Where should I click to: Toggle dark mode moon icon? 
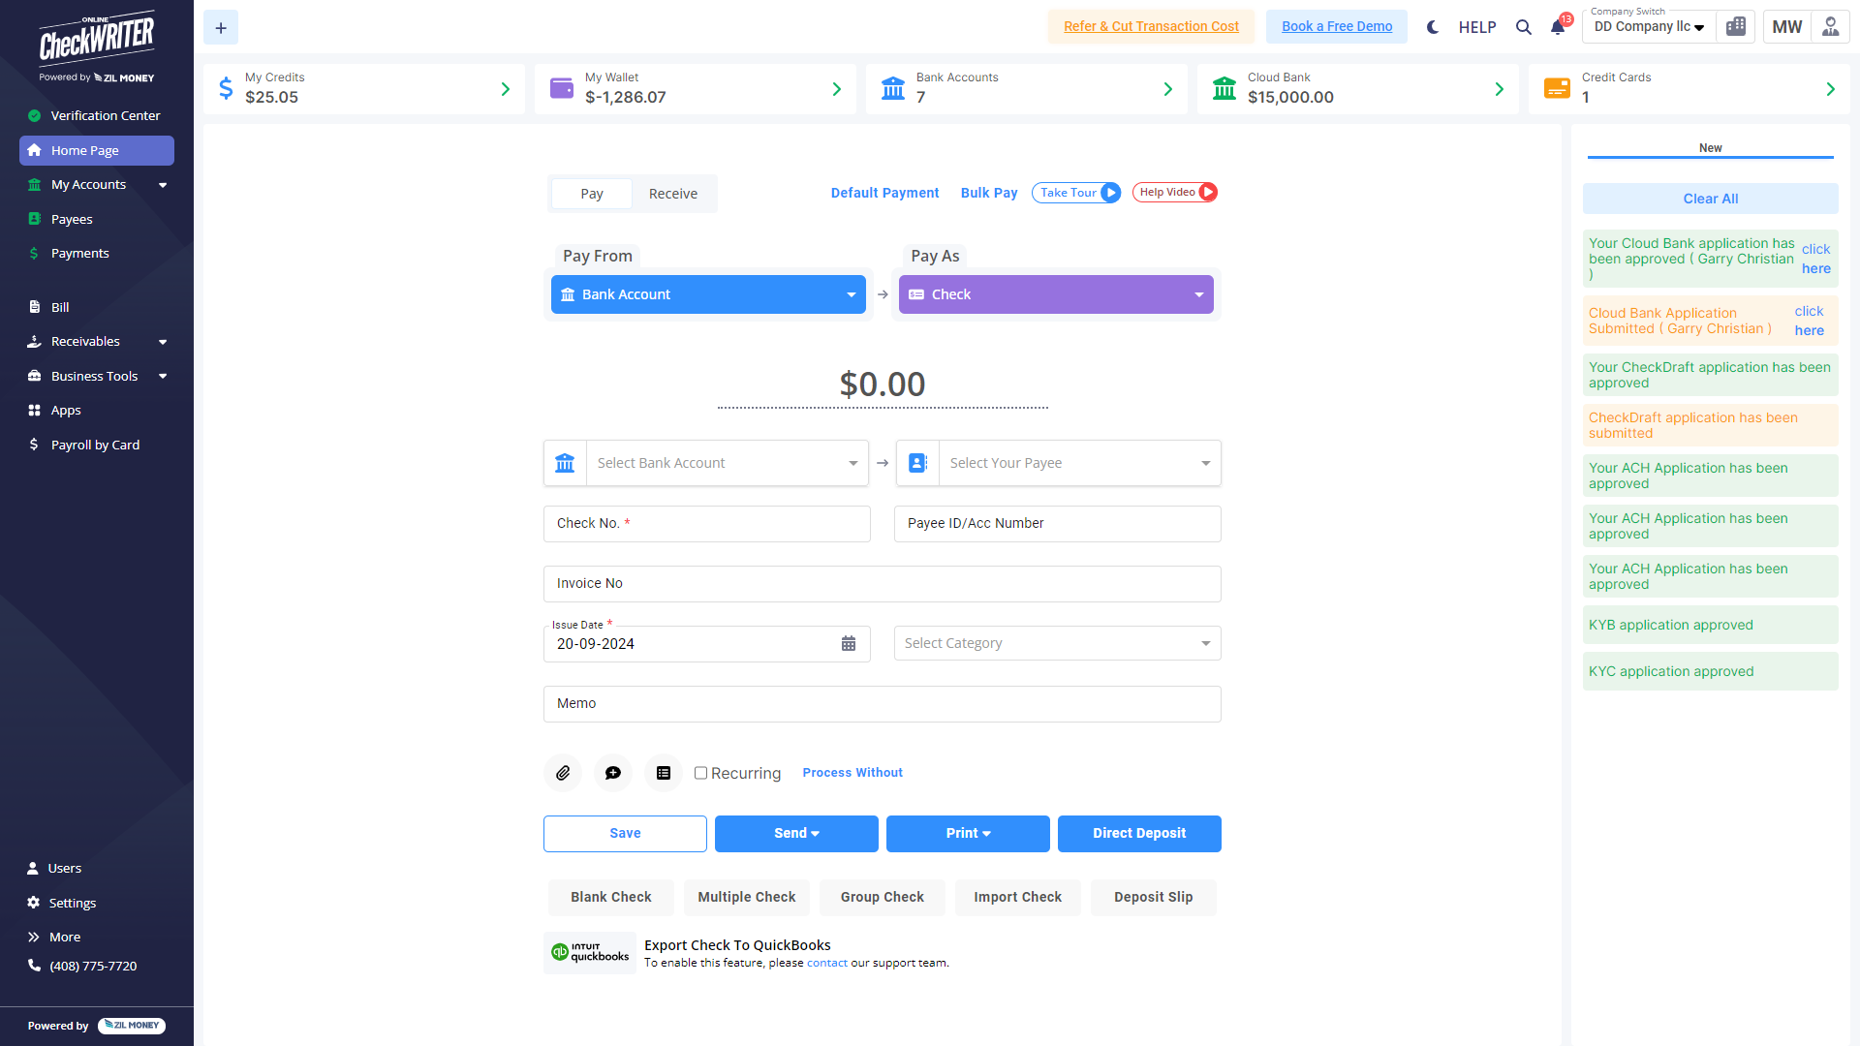(1433, 27)
